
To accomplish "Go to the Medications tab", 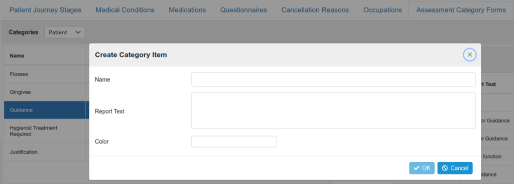I will 187,10.
